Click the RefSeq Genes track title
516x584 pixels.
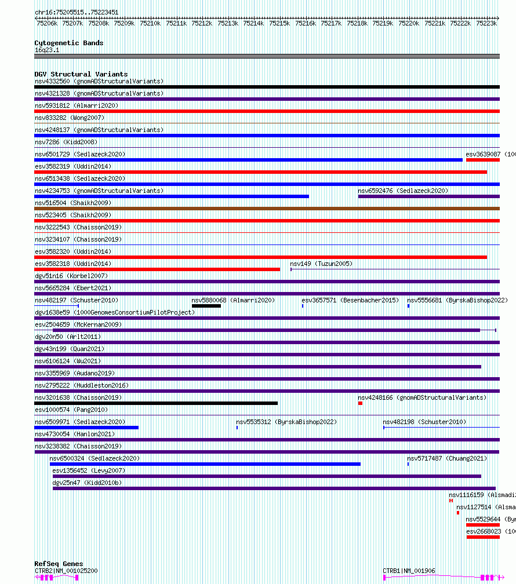pyautogui.click(x=59, y=564)
